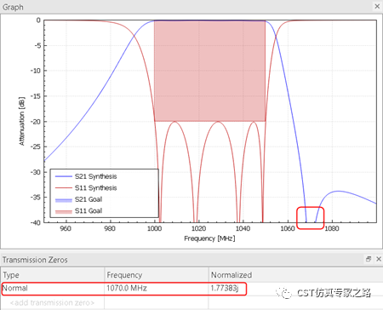
Task: Click the S21 Goal legend swatch
Action: click(x=64, y=200)
